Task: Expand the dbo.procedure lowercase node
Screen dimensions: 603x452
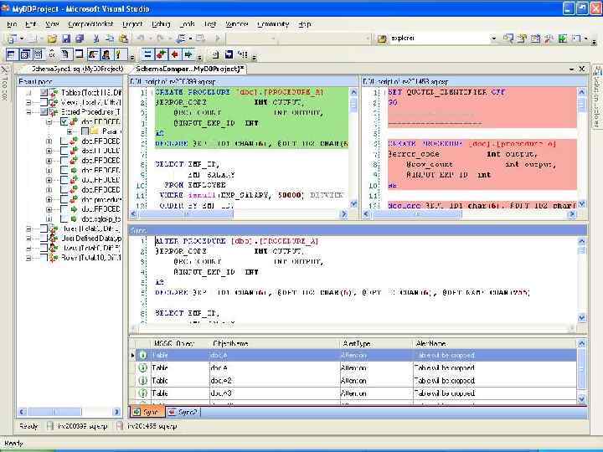Action: 49,199
